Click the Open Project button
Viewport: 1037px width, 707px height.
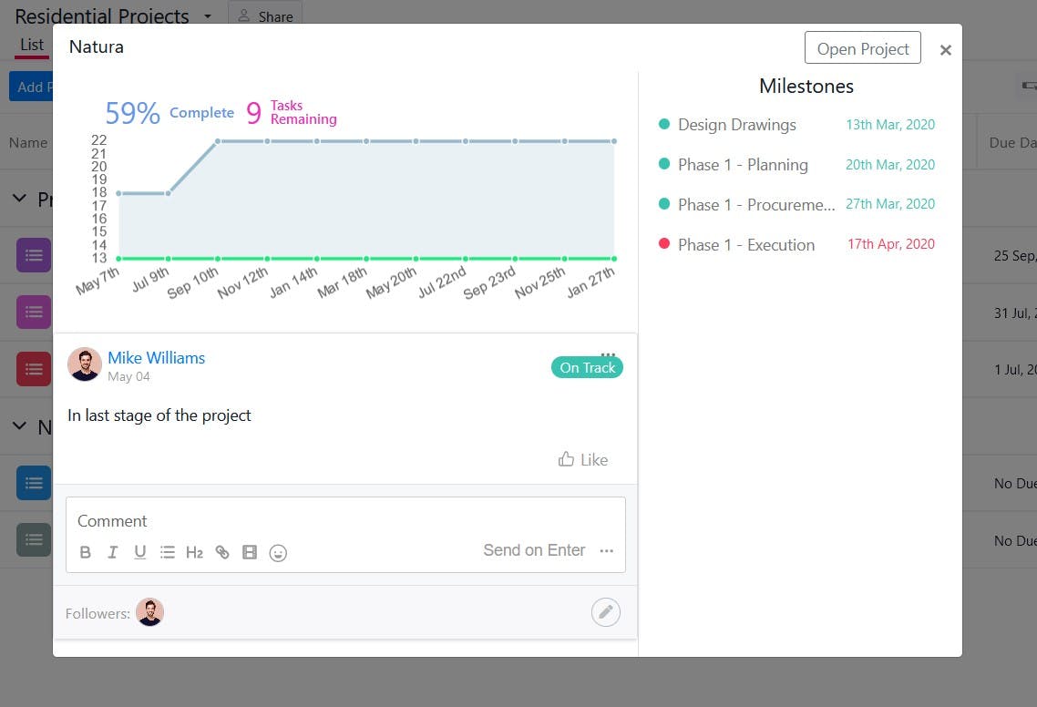[x=862, y=48]
